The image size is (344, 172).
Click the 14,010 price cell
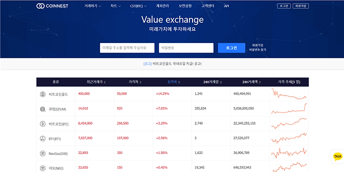point(83,108)
